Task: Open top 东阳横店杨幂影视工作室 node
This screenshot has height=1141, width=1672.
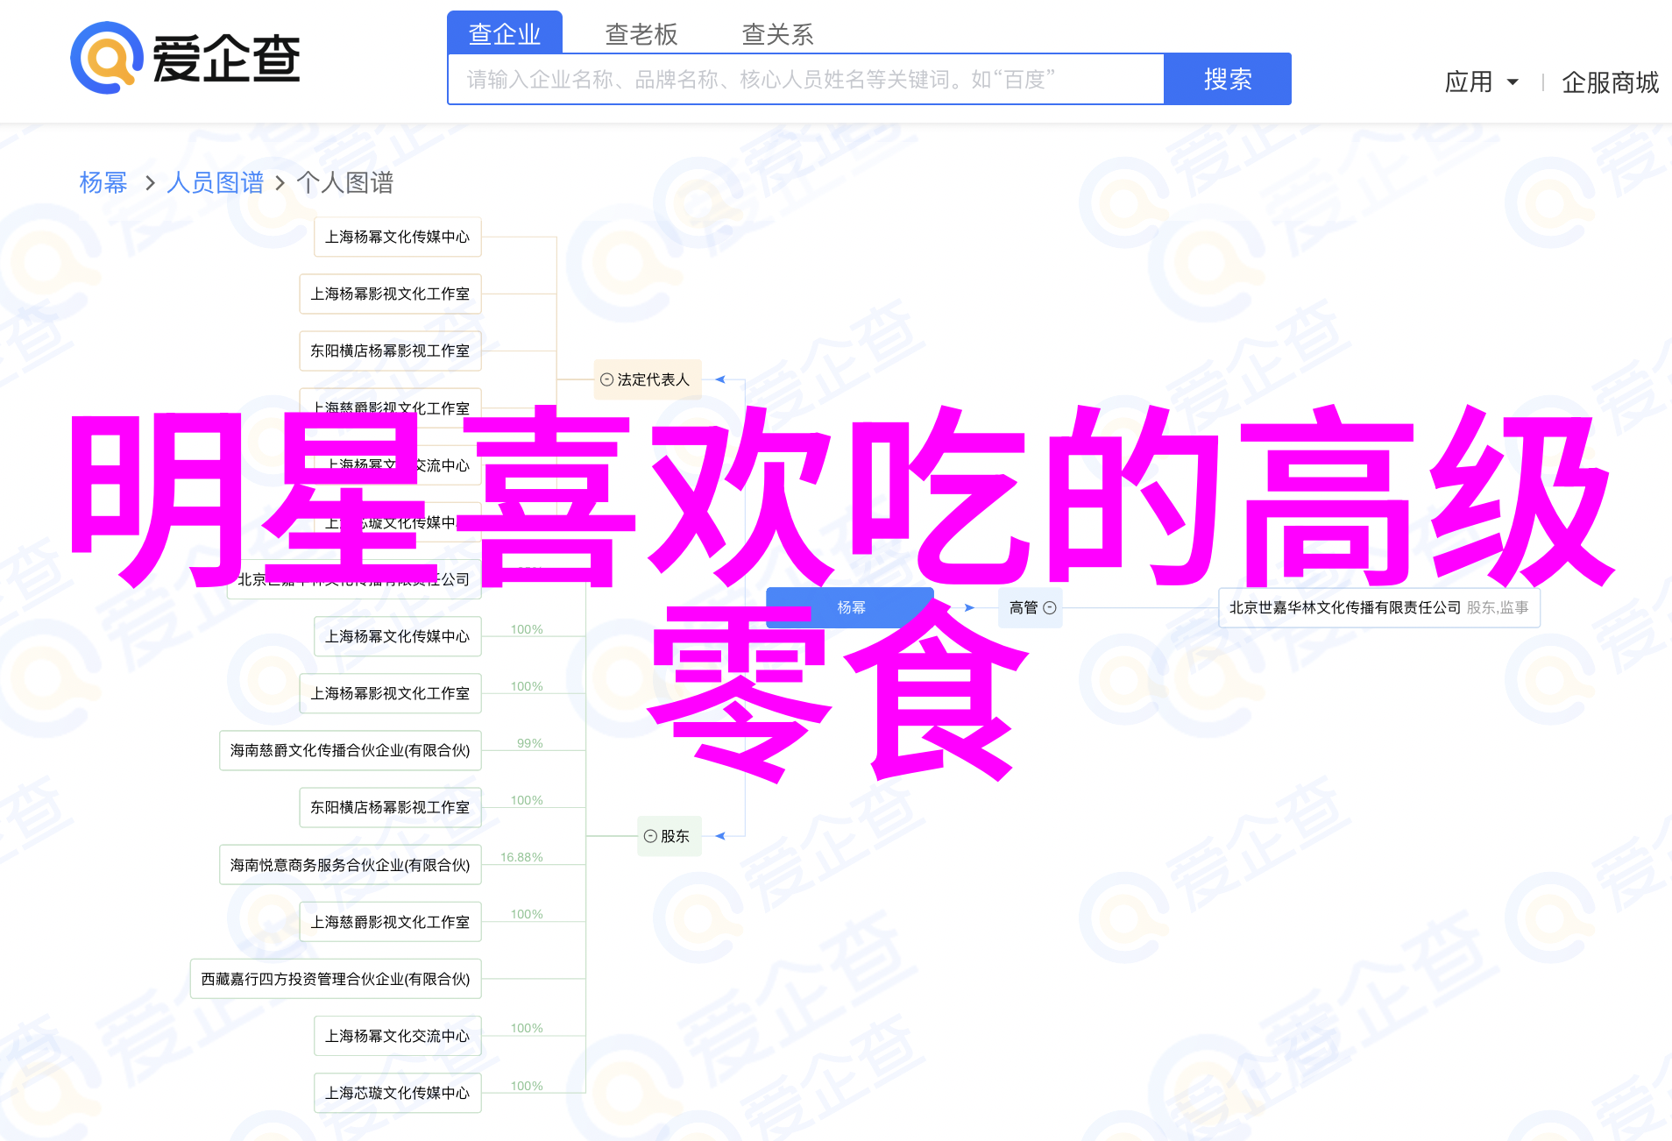Action: click(x=391, y=351)
